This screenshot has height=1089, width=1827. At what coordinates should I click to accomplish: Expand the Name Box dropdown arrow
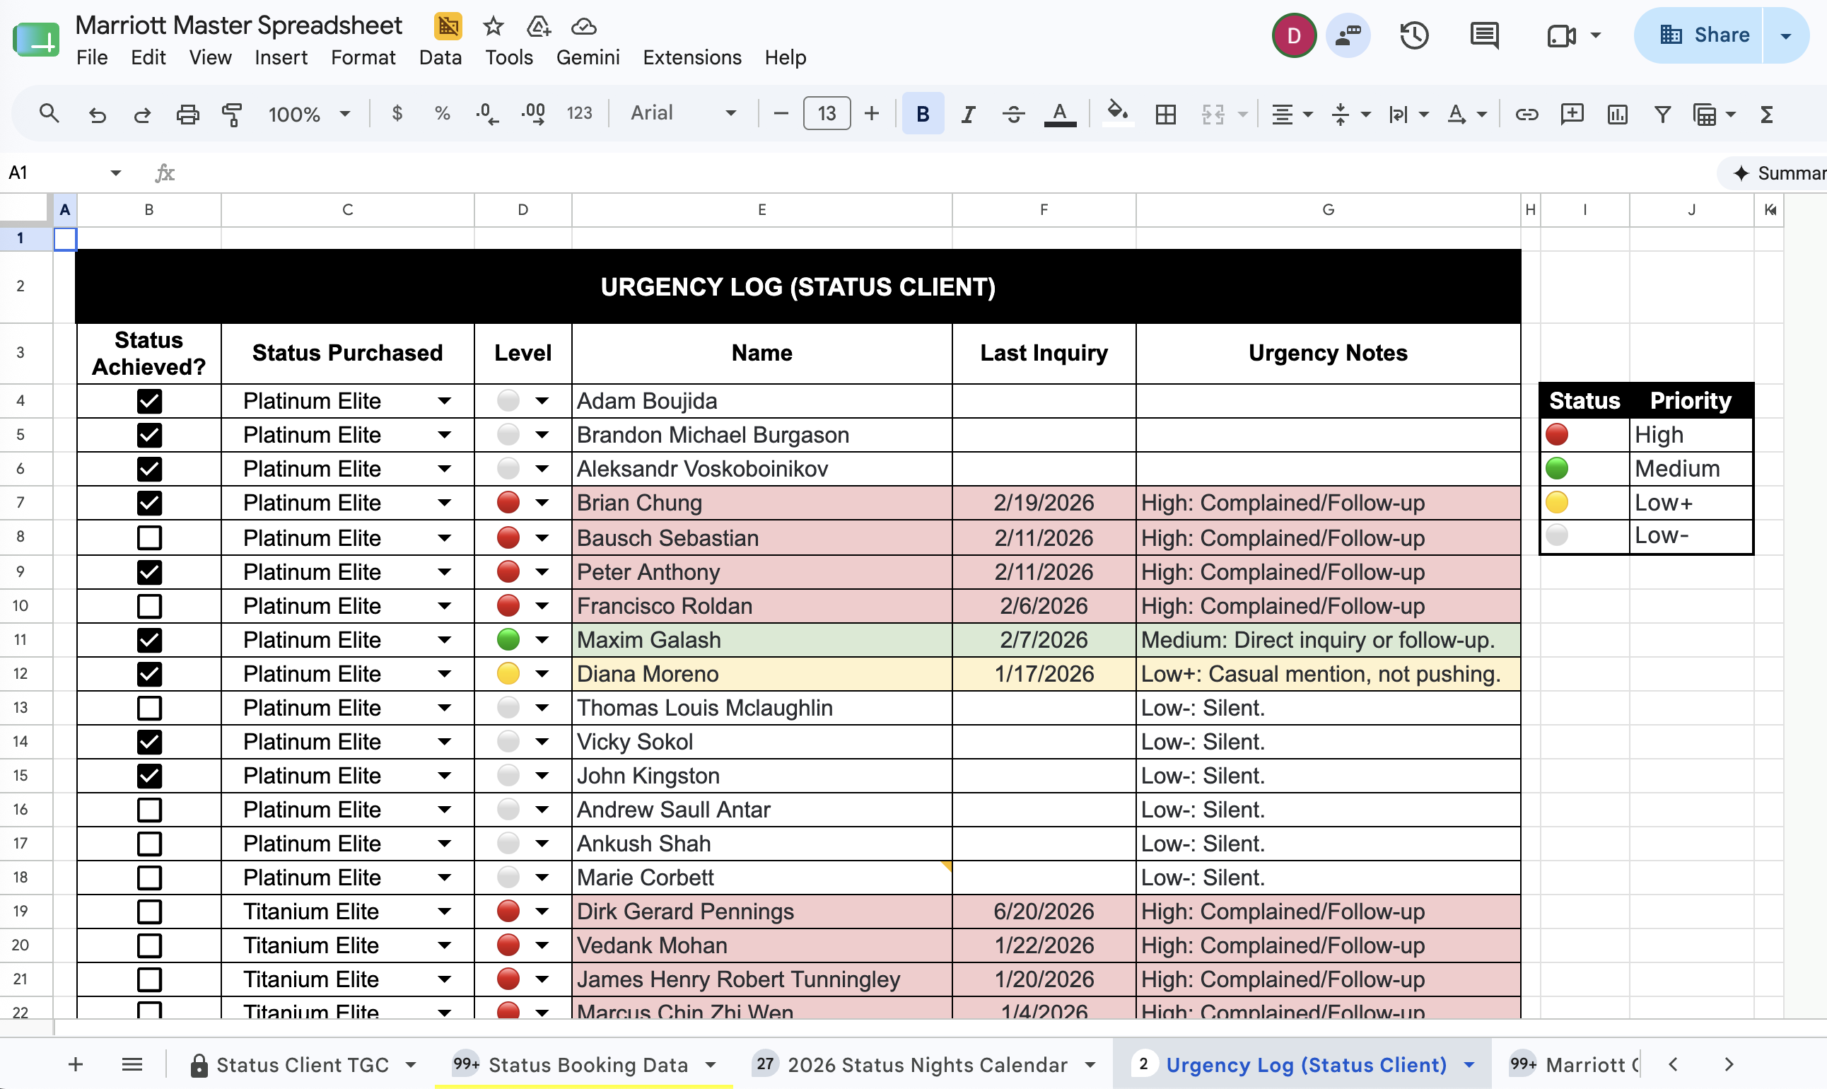pyautogui.click(x=115, y=173)
